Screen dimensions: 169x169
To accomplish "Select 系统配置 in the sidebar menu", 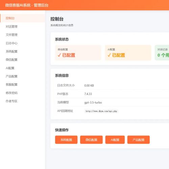I will pyautogui.click(x=23, y=51).
